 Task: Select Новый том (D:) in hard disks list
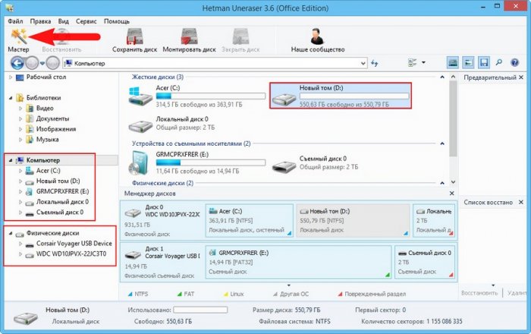341,96
